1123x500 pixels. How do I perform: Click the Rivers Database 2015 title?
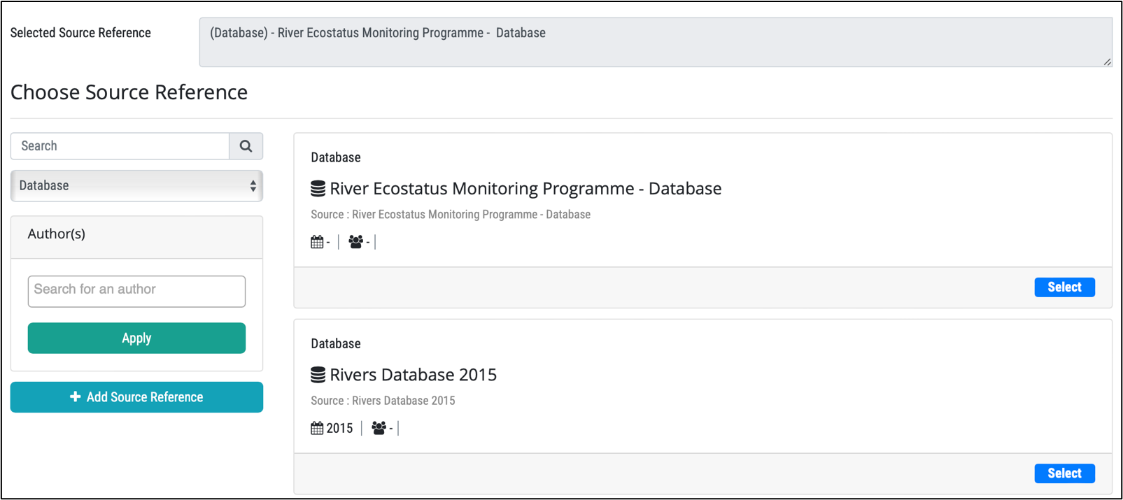[x=413, y=375]
